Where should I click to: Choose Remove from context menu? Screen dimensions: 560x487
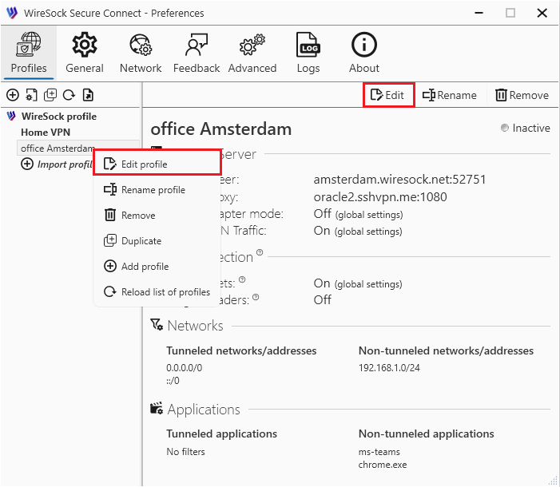pos(157,216)
